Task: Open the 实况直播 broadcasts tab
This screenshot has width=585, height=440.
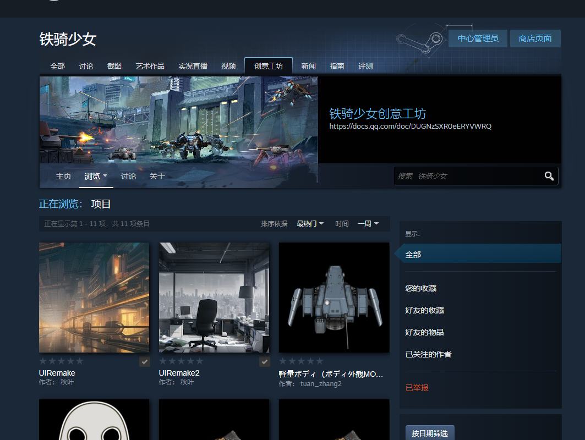Action: click(193, 66)
